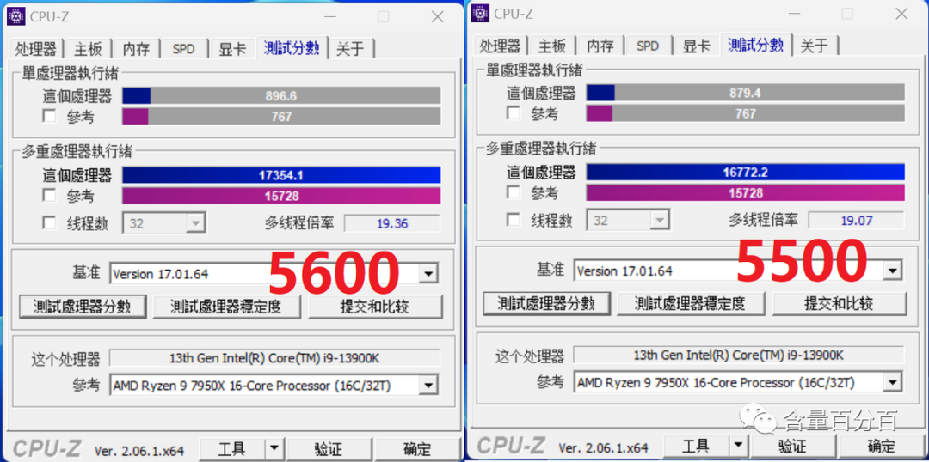Open 关于 tab in right CPU-Z window
This screenshot has height=462, width=929.
click(x=815, y=46)
